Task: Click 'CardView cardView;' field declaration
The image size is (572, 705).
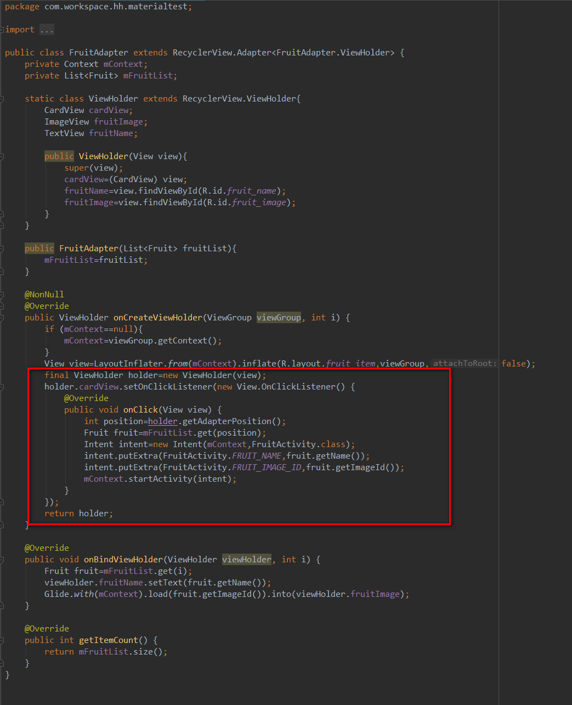Action: click(89, 110)
